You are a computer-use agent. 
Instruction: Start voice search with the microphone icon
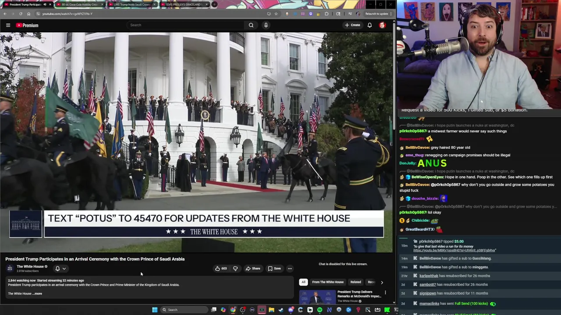(x=266, y=25)
